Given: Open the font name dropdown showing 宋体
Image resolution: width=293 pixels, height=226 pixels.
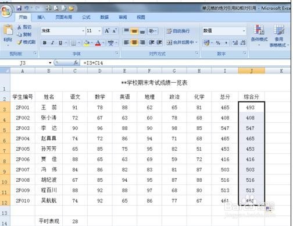Looking at the screenshot, I should click(x=83, y=31).
